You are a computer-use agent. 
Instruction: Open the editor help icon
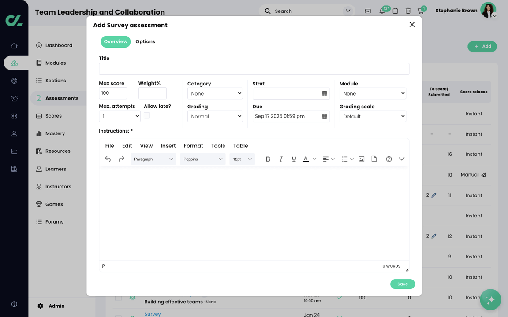click(x=388, y=159)
